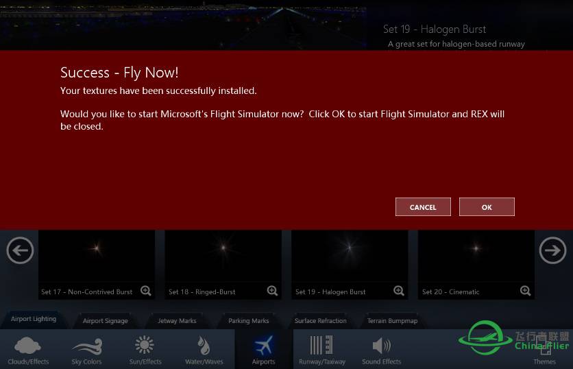Image resolution: width=573 pixels, height=369 pixels.
Task: Select the Sound Effects speaker icon
Action: pos(381,345)
